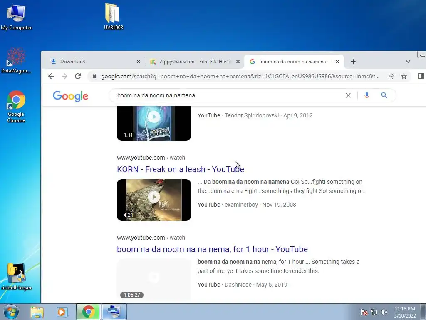Launch Google Chrome desktop shortcut
This screenshot has width=426, height=320.
16,107
